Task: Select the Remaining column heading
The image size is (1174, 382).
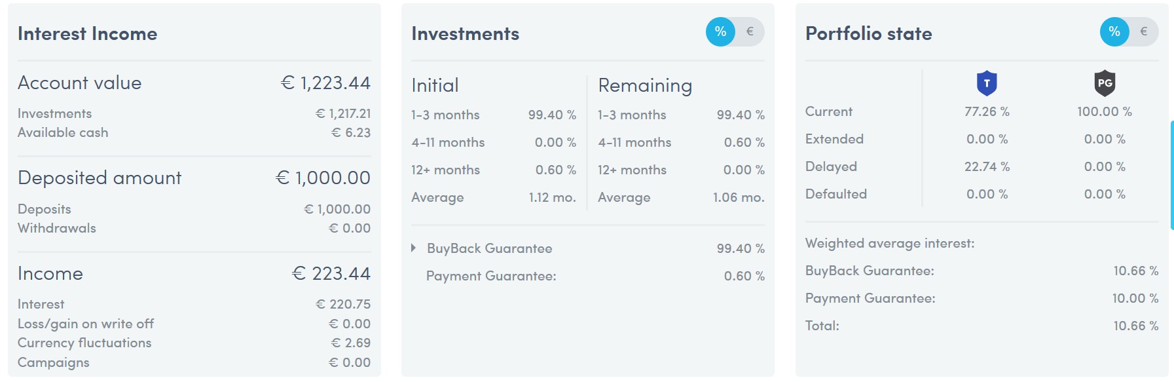Action: (x=645, y=85)
